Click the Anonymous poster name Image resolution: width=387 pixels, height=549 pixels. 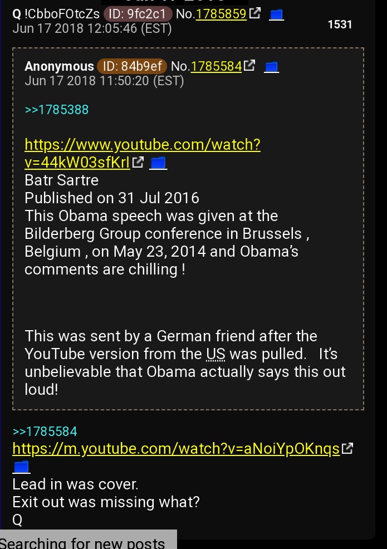click(x=59, y=66)
